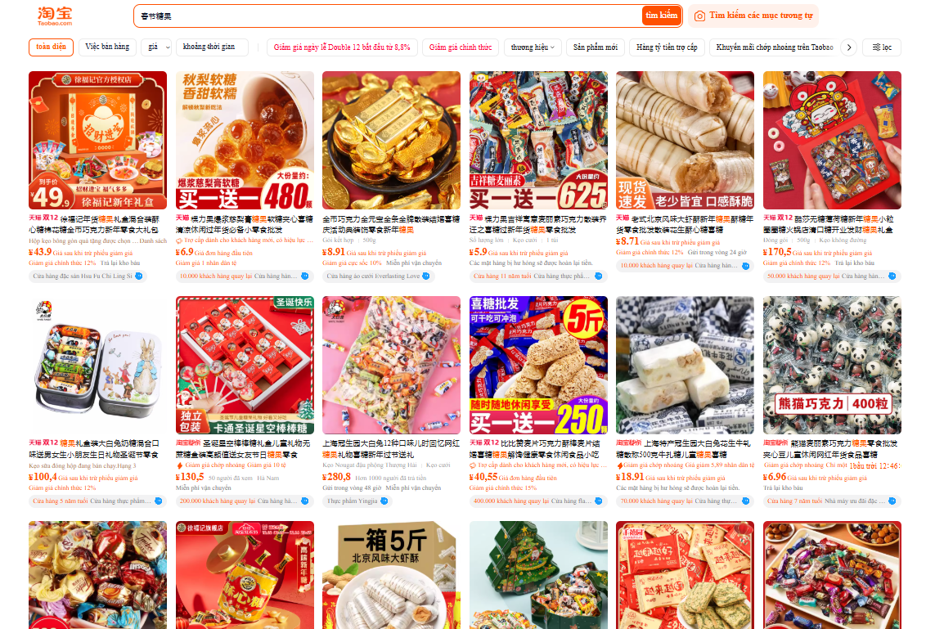The height and width of the screenshot is (629, 926).
Task: Toggle the Hàng tỷ tiền trợ cấp filter
Action: pyautogui.click(x=667, y=47)
